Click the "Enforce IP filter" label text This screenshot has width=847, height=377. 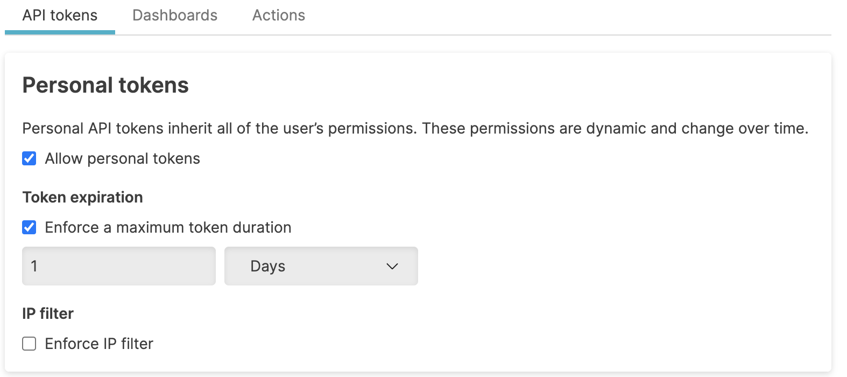(99, 344)
